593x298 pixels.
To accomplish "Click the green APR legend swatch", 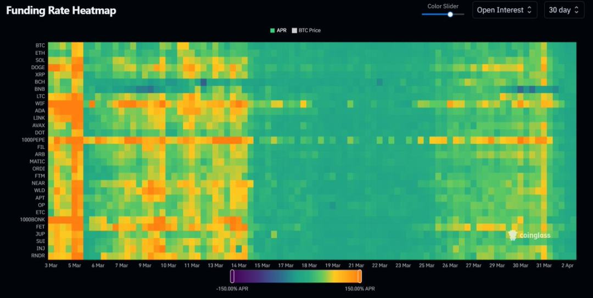I will [x=272, y=31].
